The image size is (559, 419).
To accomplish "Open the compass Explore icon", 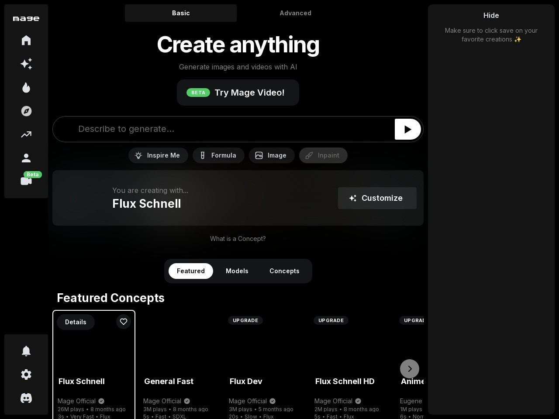I will click(26, 111).
